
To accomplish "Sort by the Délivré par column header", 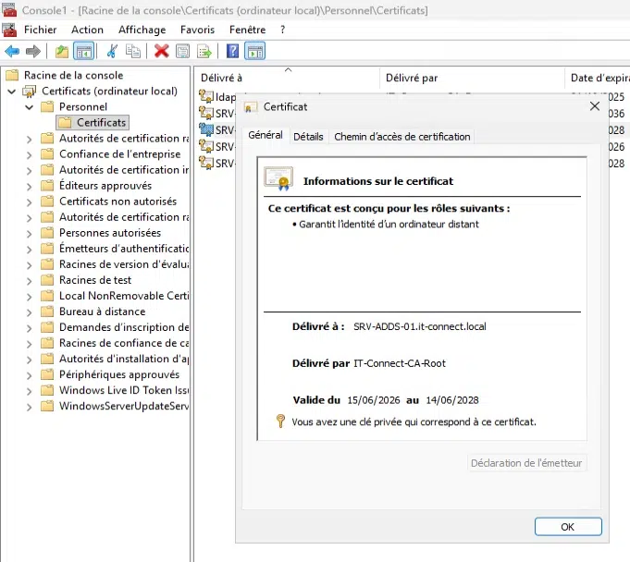I will [472, 78].
